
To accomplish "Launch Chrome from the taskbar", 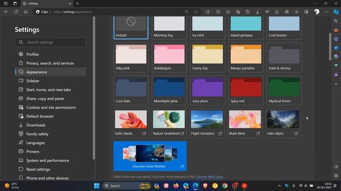I will 225,186.
